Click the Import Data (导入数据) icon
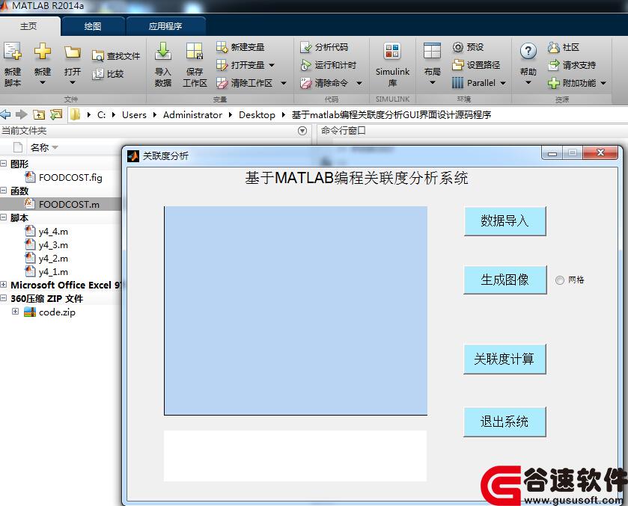 tap(163, 51)
